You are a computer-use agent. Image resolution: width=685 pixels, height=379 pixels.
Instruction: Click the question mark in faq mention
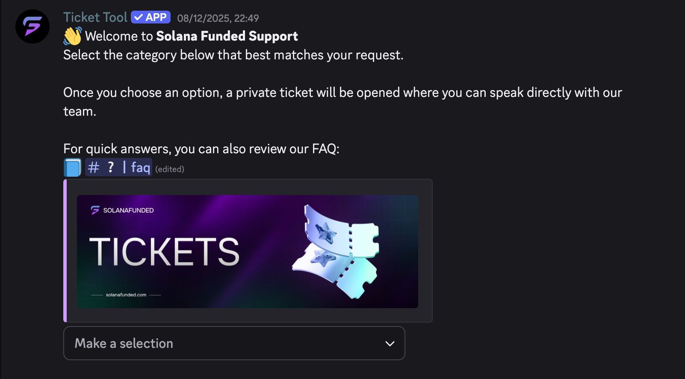pyautogui.click(x=111, y=167)
